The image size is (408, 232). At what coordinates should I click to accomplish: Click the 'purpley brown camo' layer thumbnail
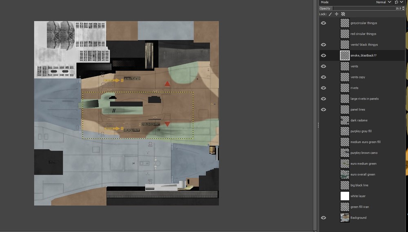pyautogui.click(x=345, y=153)
